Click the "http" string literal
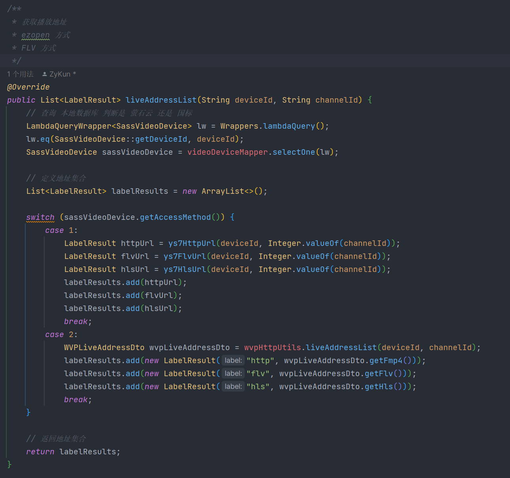Screen dimensions: 510x478 [261, 360]
